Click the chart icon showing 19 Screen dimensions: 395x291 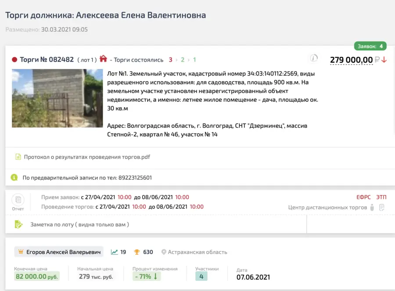coord(114,252)
